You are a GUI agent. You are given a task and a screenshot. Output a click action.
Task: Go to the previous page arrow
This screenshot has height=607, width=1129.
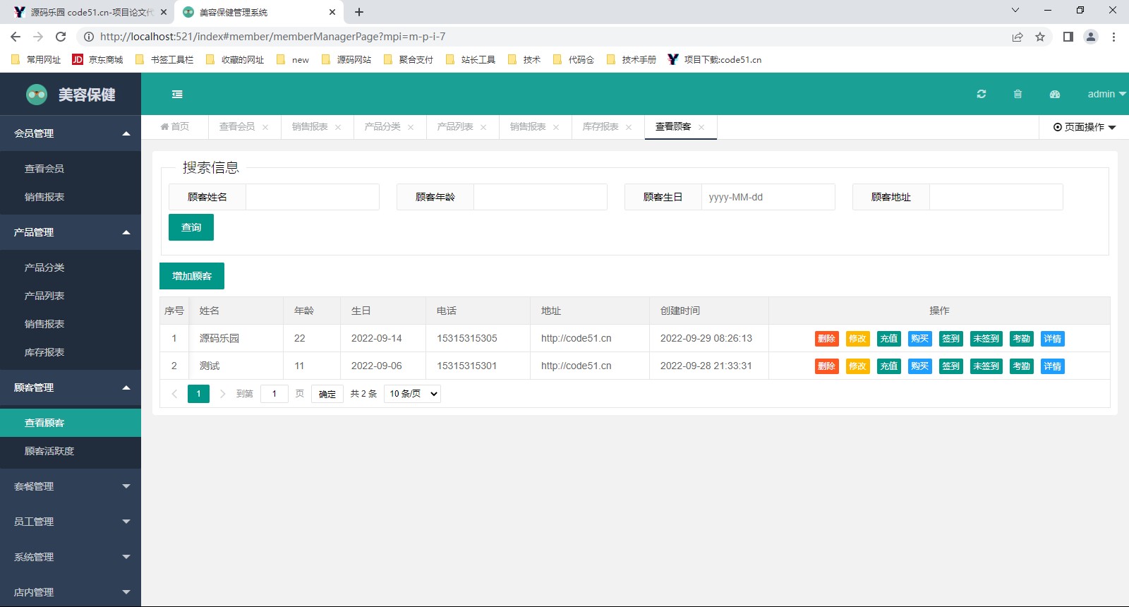click(174, 394)
